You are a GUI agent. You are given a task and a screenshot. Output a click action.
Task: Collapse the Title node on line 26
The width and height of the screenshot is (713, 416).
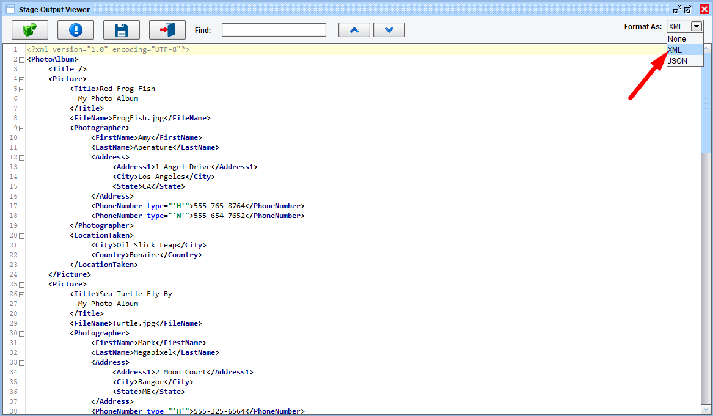pos(21,294)
